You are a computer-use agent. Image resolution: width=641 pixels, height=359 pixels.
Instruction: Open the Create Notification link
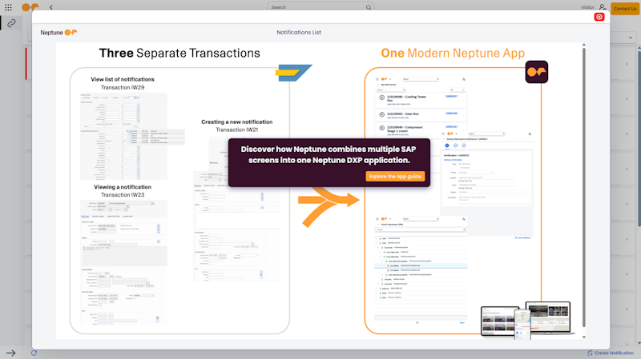click(611, 353)
